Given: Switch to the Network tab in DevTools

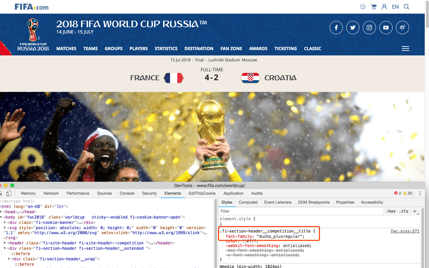Looking at the screenshot, I should tap(51, 193).
